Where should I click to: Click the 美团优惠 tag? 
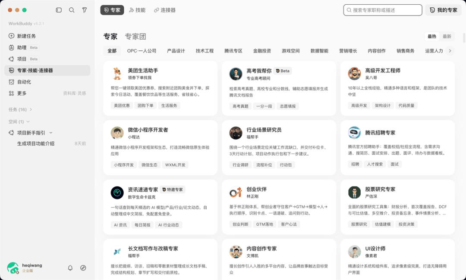[x=122, y=105]
